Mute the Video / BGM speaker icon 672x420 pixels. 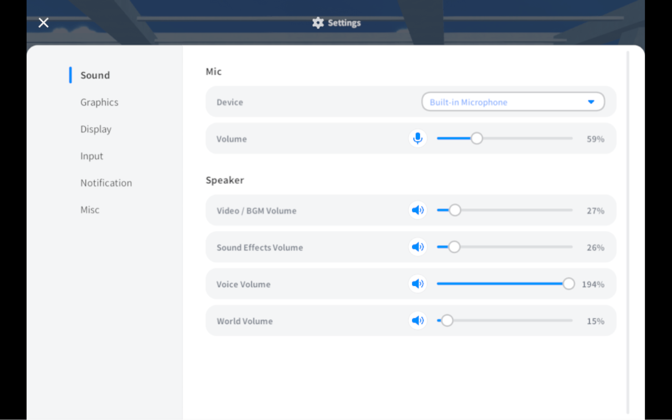point(418,210)
